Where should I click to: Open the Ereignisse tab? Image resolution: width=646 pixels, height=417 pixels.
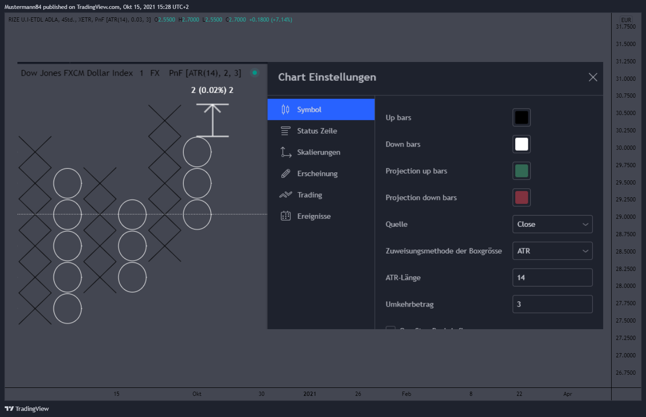pos(321,216)
